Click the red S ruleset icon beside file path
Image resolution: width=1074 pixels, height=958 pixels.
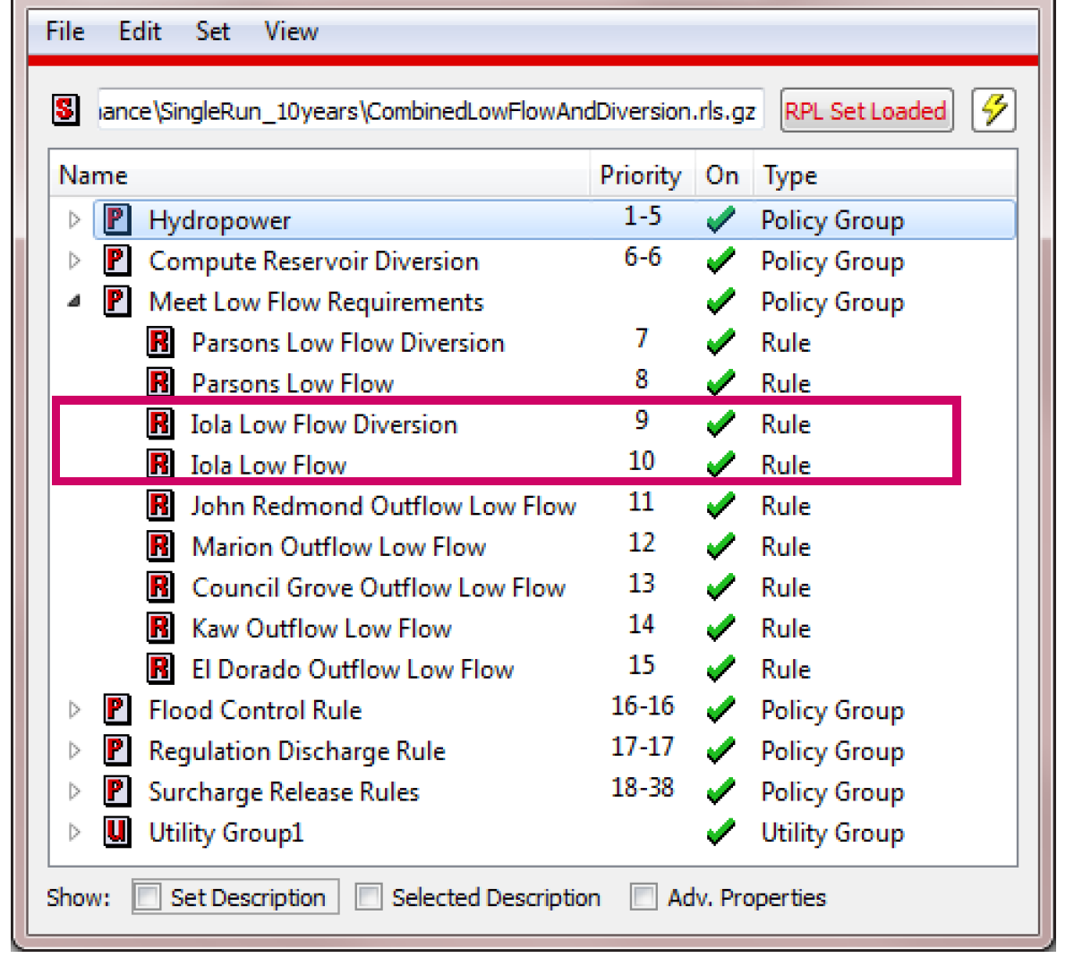(x=65, y=110)
